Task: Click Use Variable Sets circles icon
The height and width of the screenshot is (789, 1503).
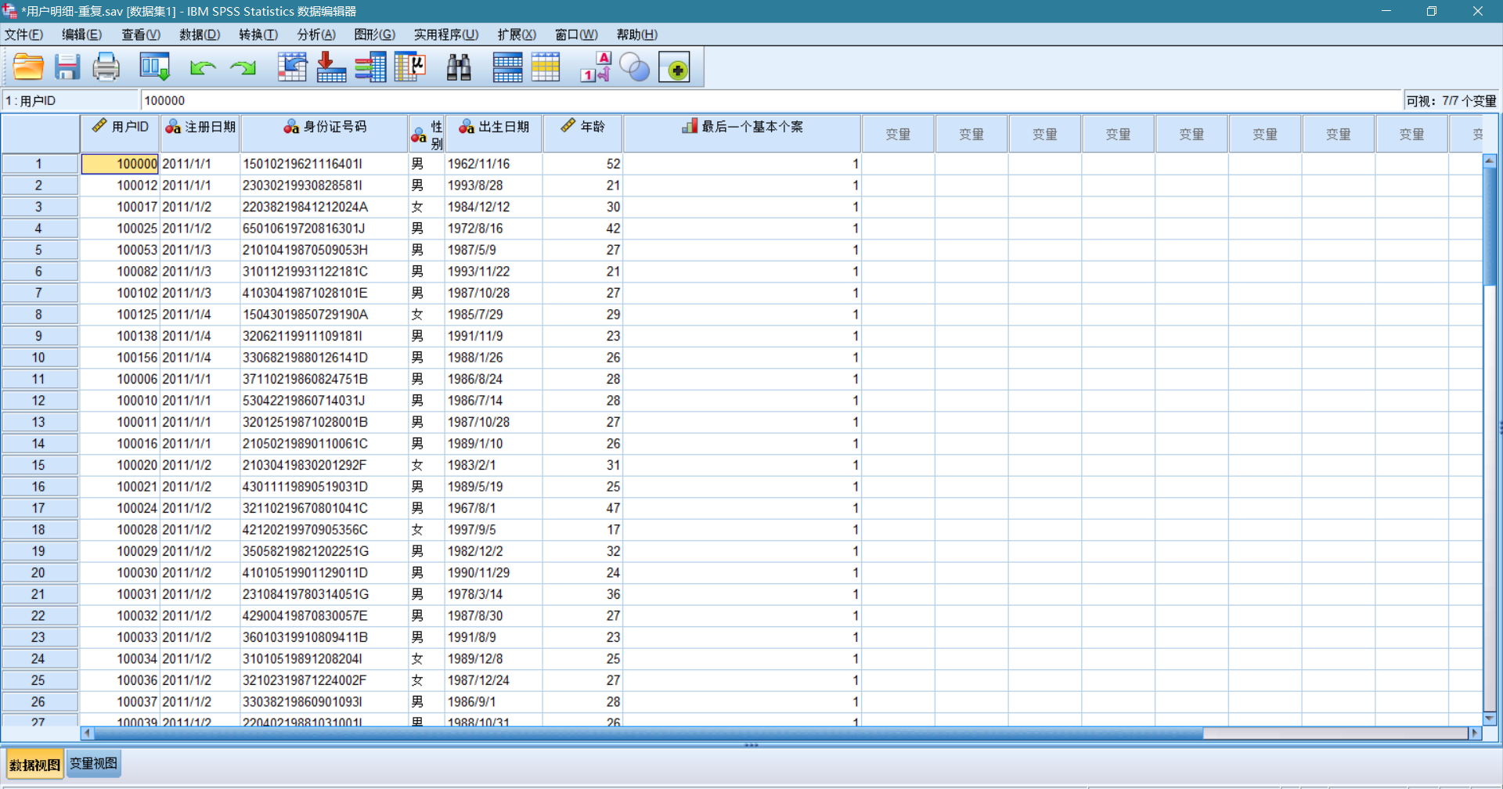Action: 635,67
